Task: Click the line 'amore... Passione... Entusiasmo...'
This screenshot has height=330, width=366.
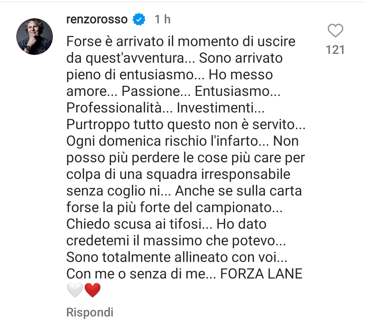Action: [173, 91]
